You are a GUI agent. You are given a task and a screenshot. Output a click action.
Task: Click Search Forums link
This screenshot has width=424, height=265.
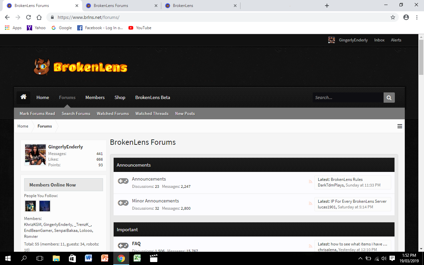pyautogui.click(x=76, y=113)
